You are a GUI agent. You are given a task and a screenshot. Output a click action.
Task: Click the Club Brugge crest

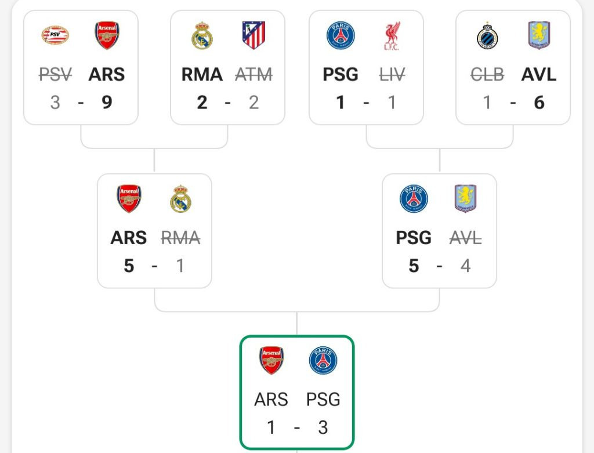[x=487, y=36]
